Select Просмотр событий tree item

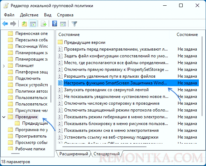tap(32, 142)
